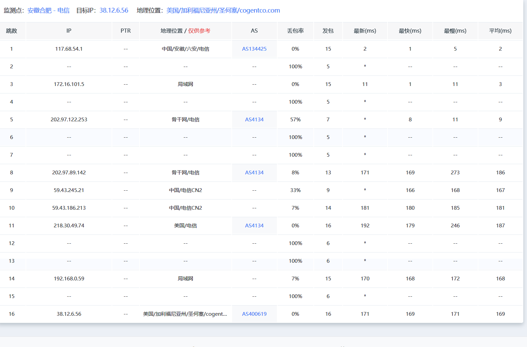Click the red 仅供参考 text in the header
The width and height of the screenshot is (527, 347).
pos(199,31)
